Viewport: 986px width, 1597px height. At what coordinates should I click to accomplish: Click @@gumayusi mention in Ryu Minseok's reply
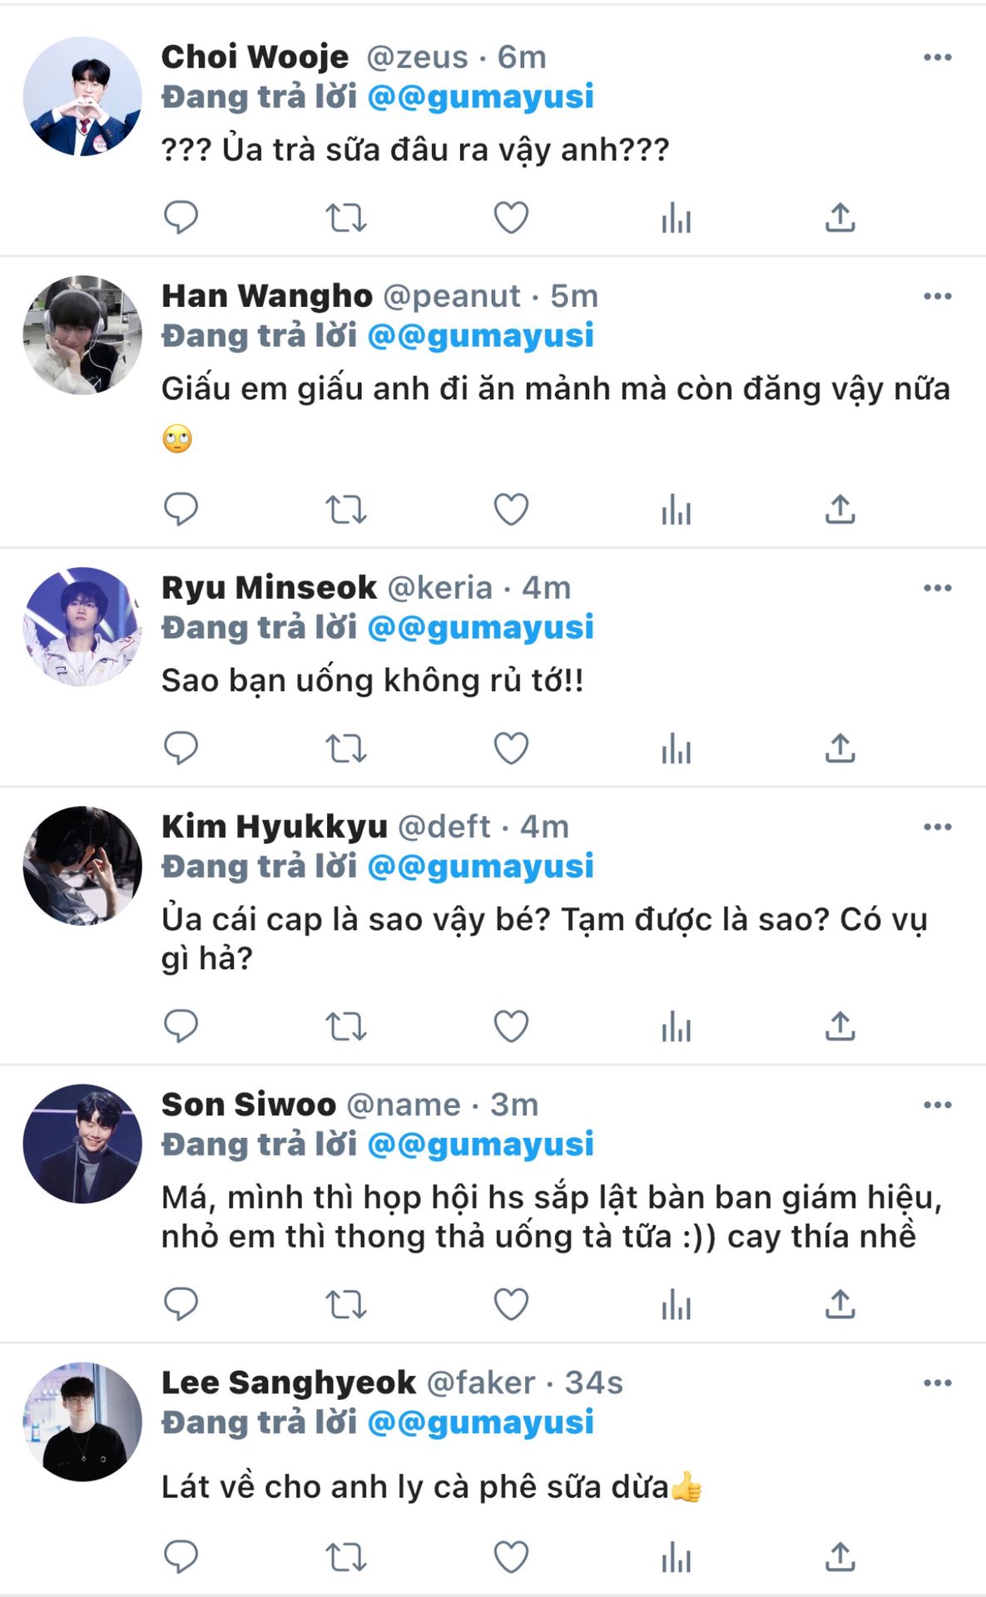click(x=480, y=627)
